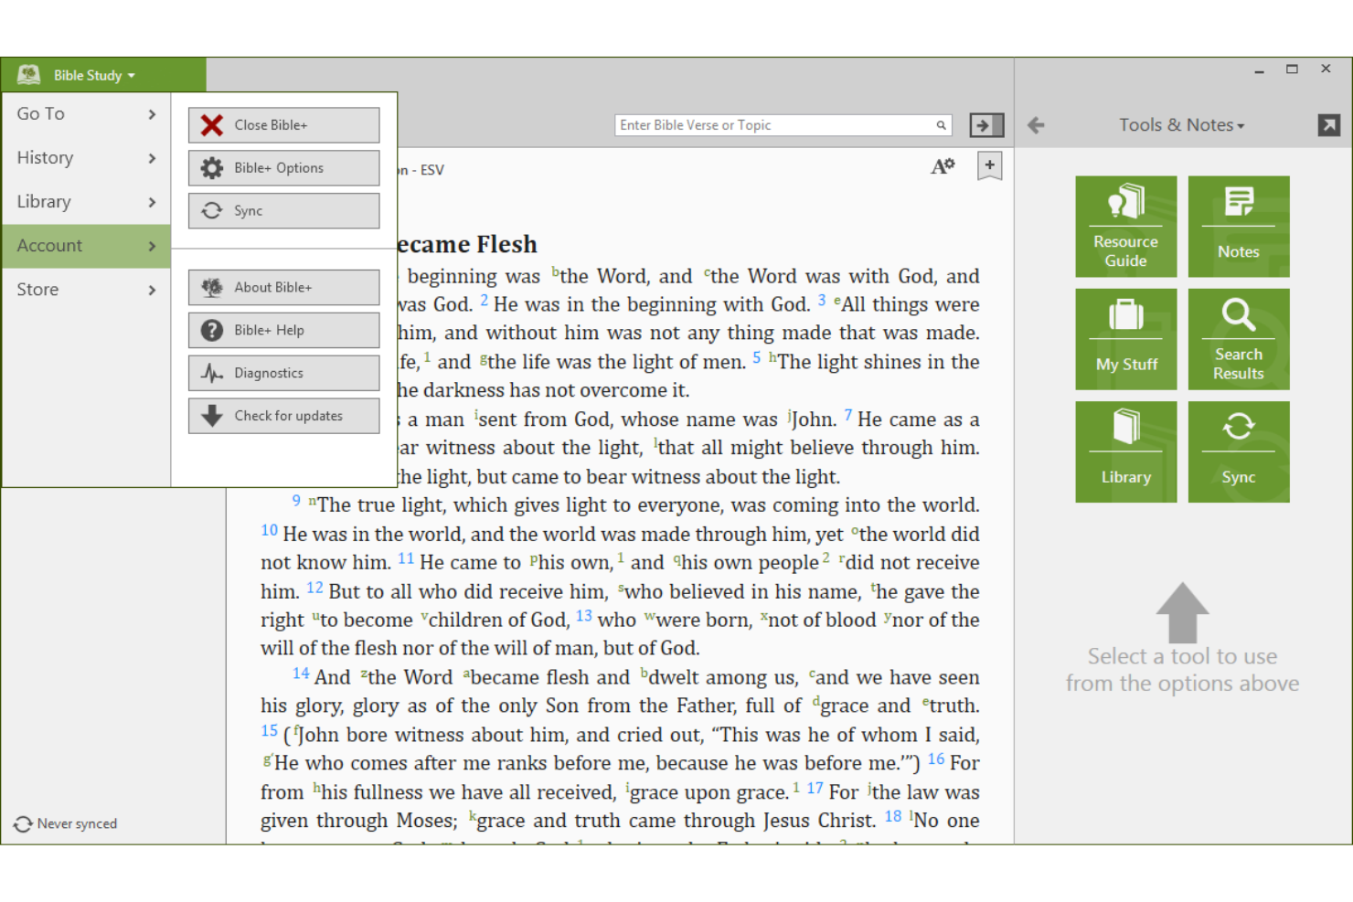Click the download arrow icon on Check for updates
The height and width of the screenshot is (902, 1353).
tap(212, 416)
